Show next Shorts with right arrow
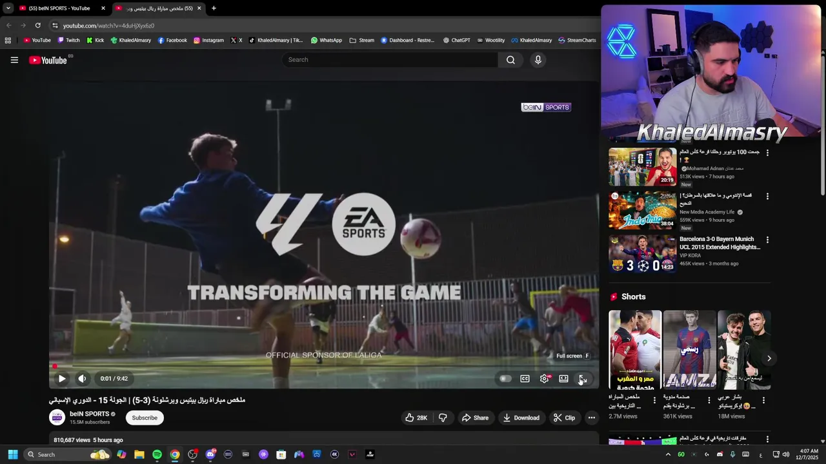The width and height of the screenshot is (826, 464). 769,358
